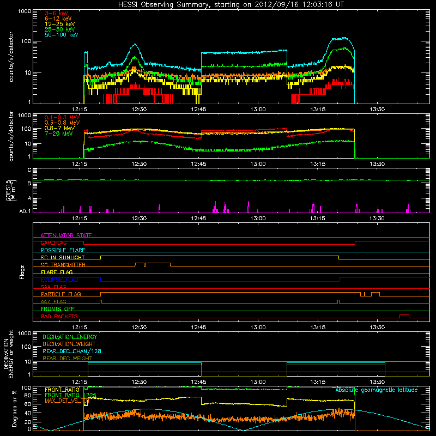Click the 'HESSI Observing Summary' plot title
Viewport: 436px width, 436px height.
pyautogui.click(x=231, y=5)
